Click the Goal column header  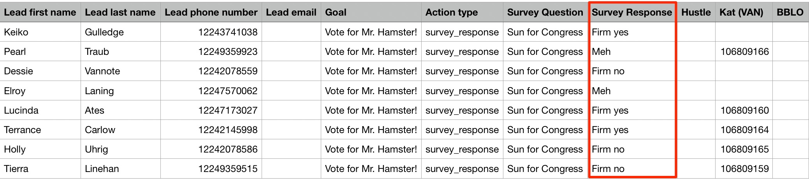coord(371,12)
